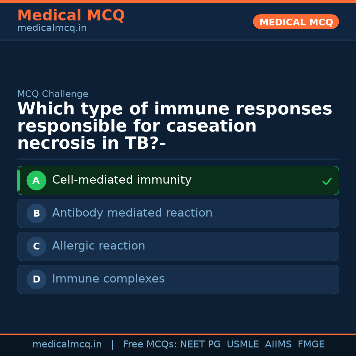Click the question text about caseation necrosis
Screen dimensions: 356x356
(174, 126)
